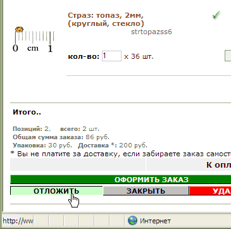Select the product code strtopazss6

pos(151,32)
